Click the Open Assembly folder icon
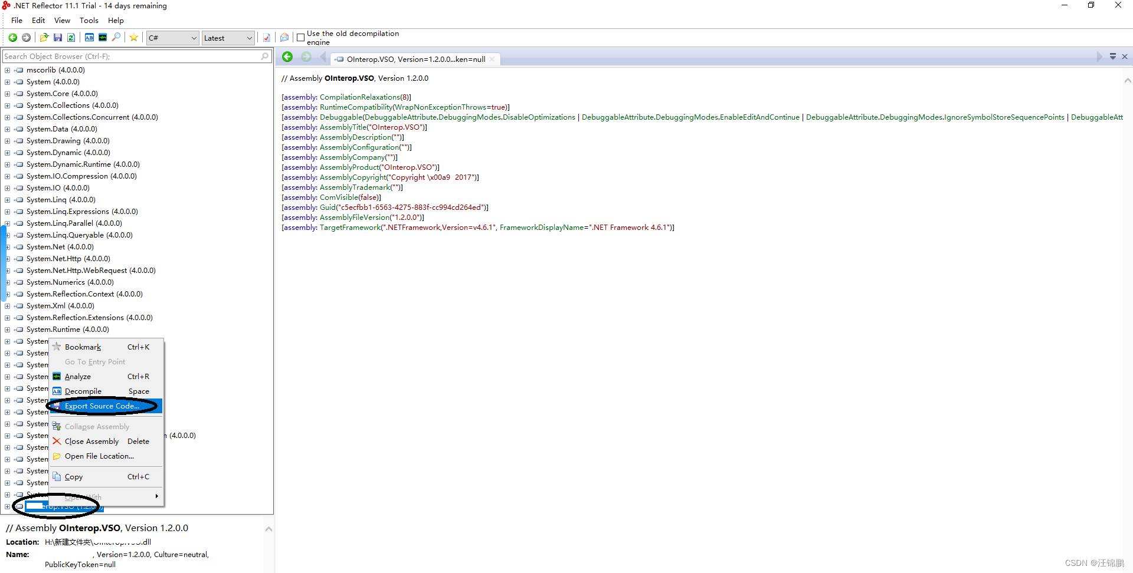 coord(44,38)
